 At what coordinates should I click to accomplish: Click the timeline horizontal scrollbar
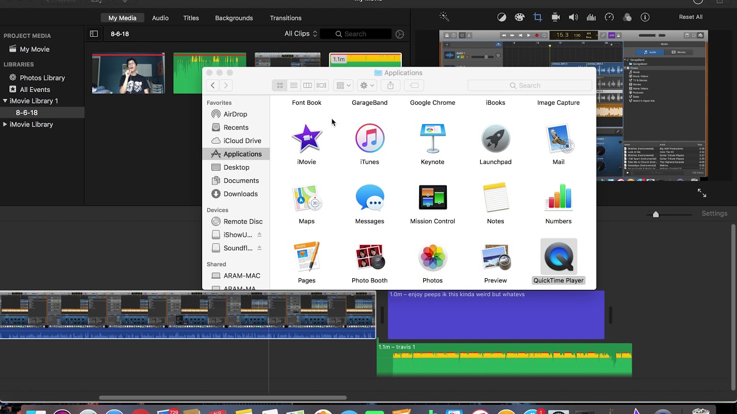click(223, 397)
